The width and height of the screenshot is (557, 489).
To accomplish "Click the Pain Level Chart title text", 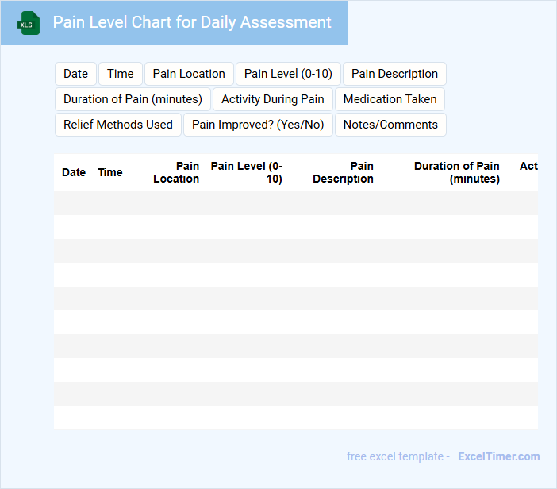I will [x=192, y=22].
